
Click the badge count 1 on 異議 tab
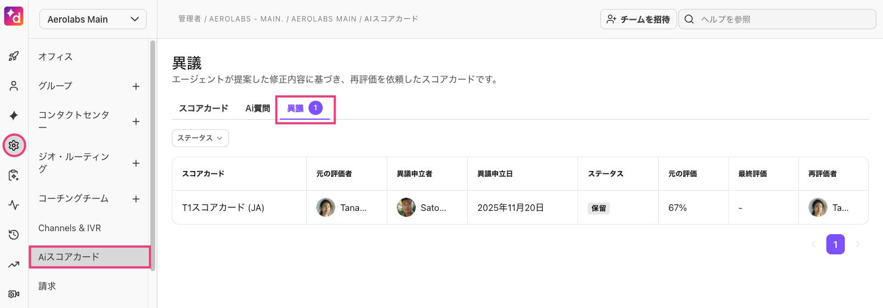pos(316,108)
